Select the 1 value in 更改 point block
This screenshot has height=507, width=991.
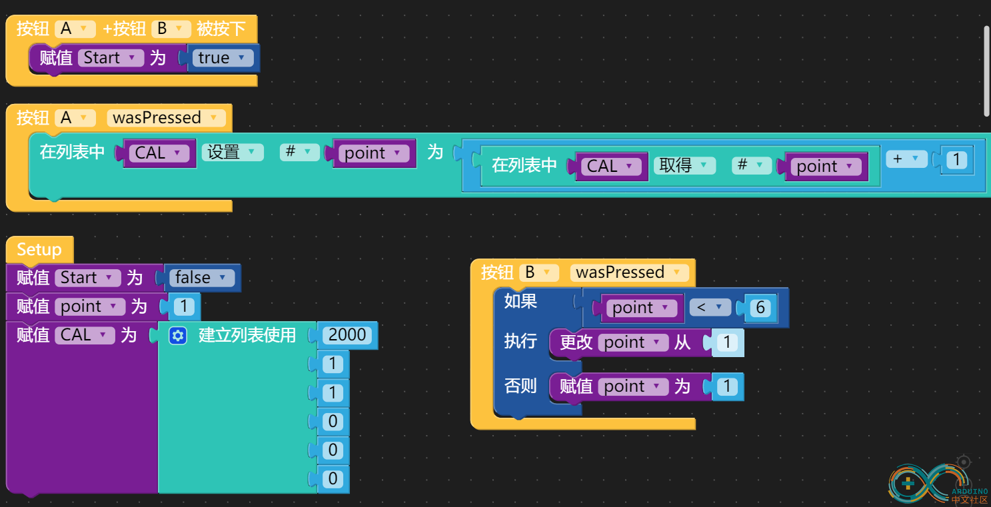(x=727, y=342)
